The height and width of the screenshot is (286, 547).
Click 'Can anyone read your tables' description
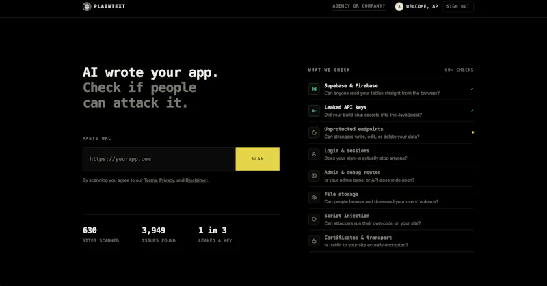coord(382,93)
